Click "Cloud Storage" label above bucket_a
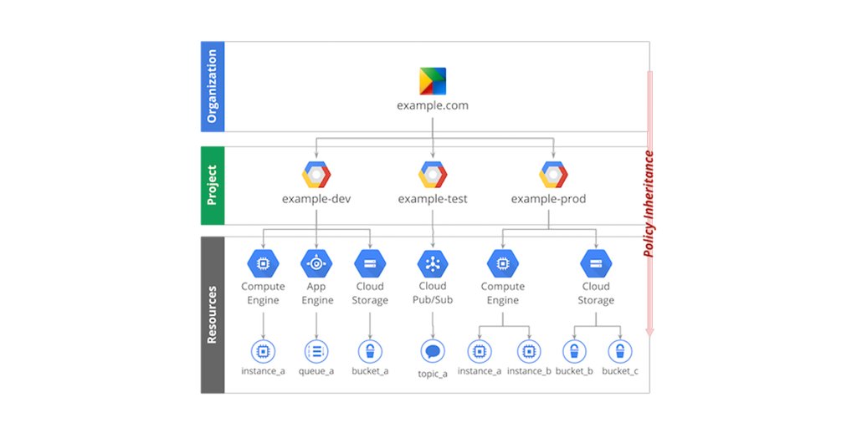This screenshot has height=428, width=857. click(370, 293)
